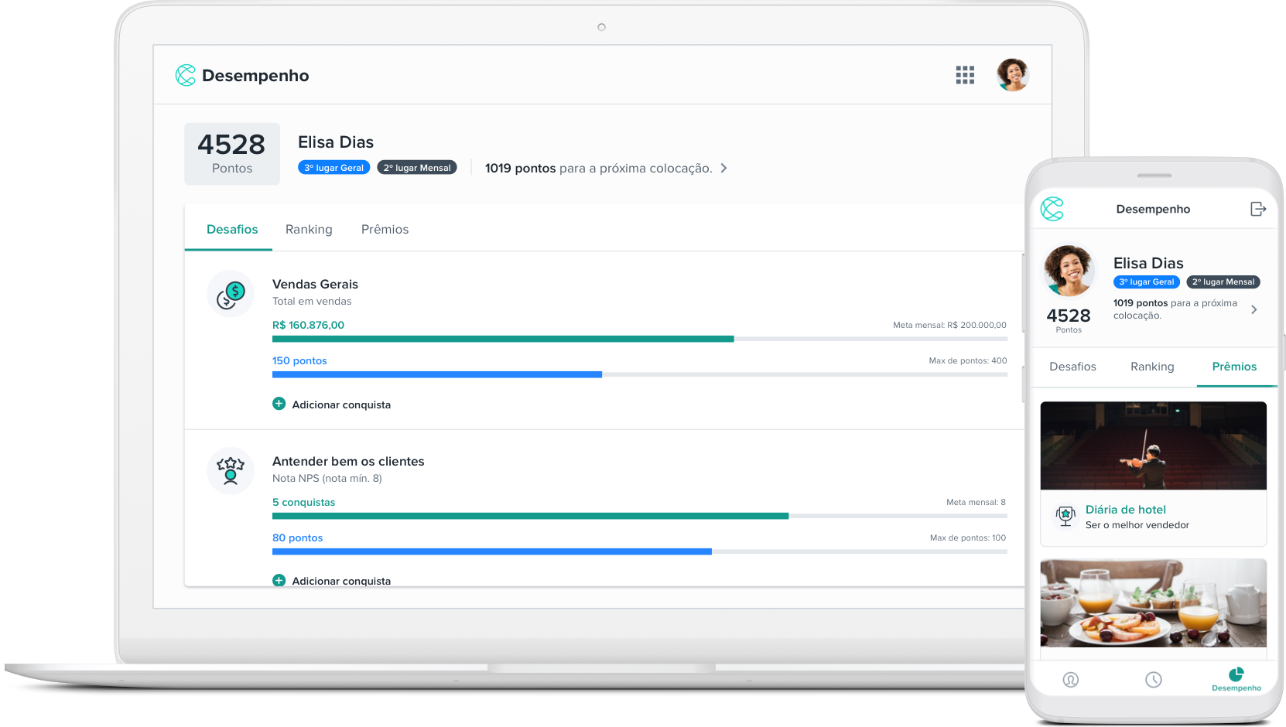Screen dimensions: 1286x727
Task: Switch to Ranking tab on laptop
Action: pos(309,229)
